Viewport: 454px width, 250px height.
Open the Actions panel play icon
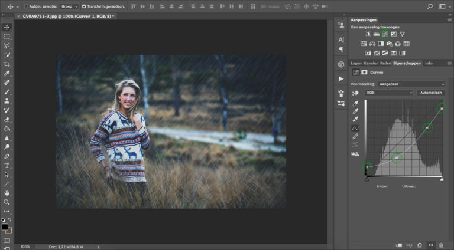pos(341,79)
